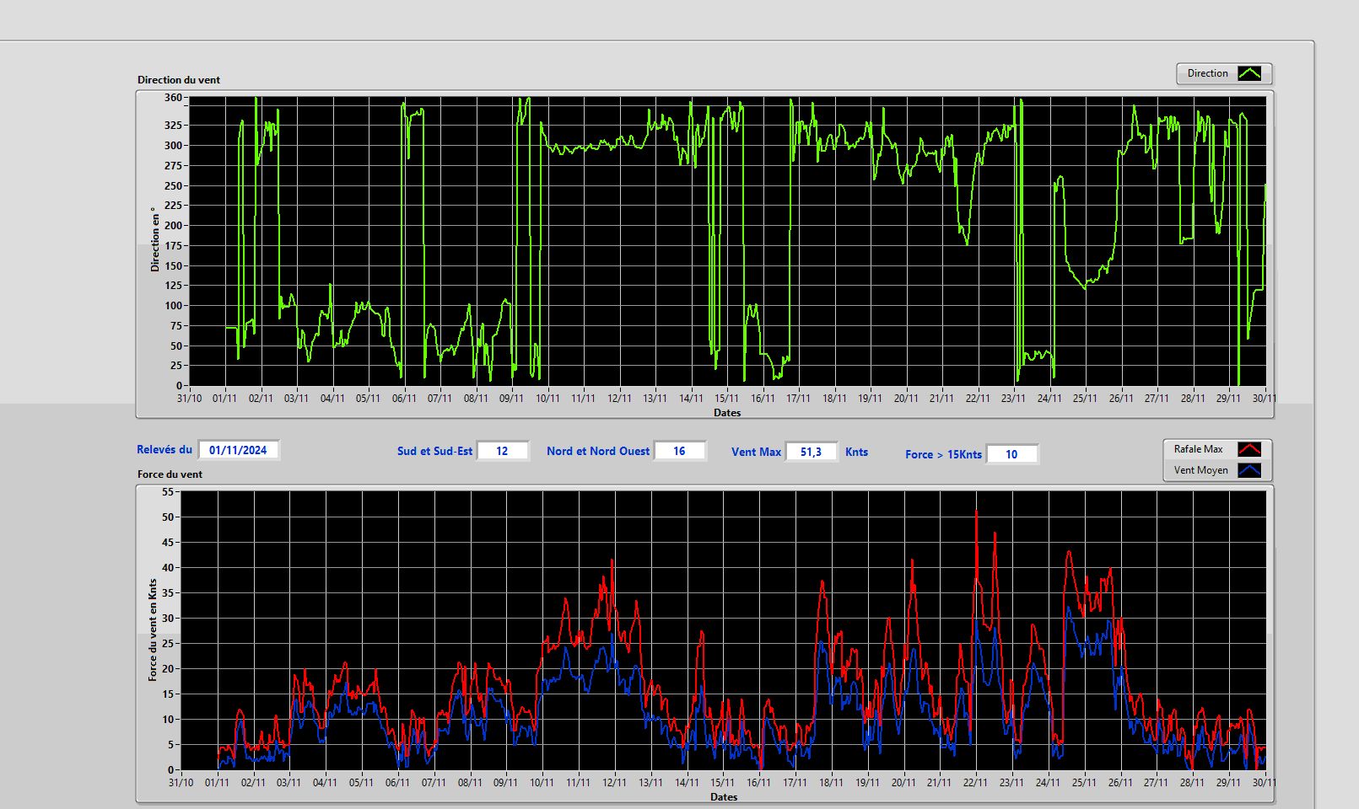Click the Dates label under direction chart
This screenshot has height=809, width=1359.
pyautogui.click(x=727, y=413)
